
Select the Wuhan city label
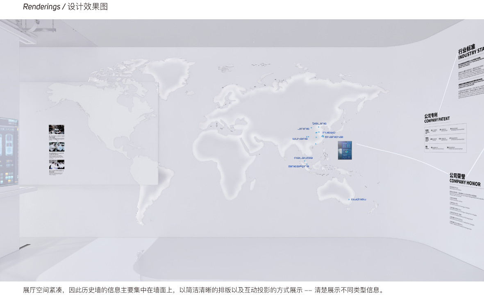point(300,139)
